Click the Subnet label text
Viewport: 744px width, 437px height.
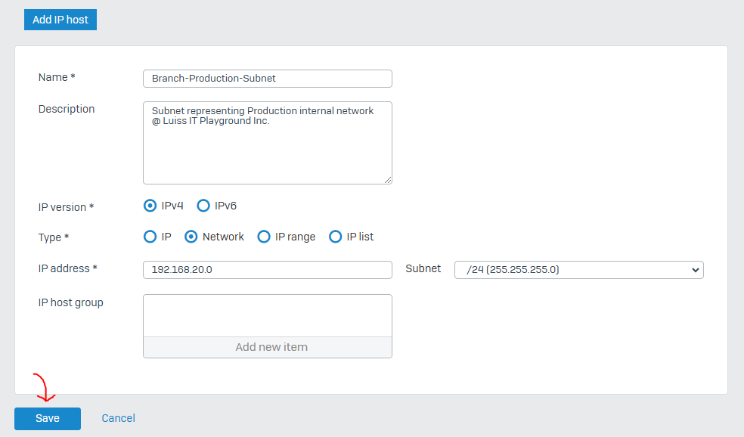tap(423, 268)
